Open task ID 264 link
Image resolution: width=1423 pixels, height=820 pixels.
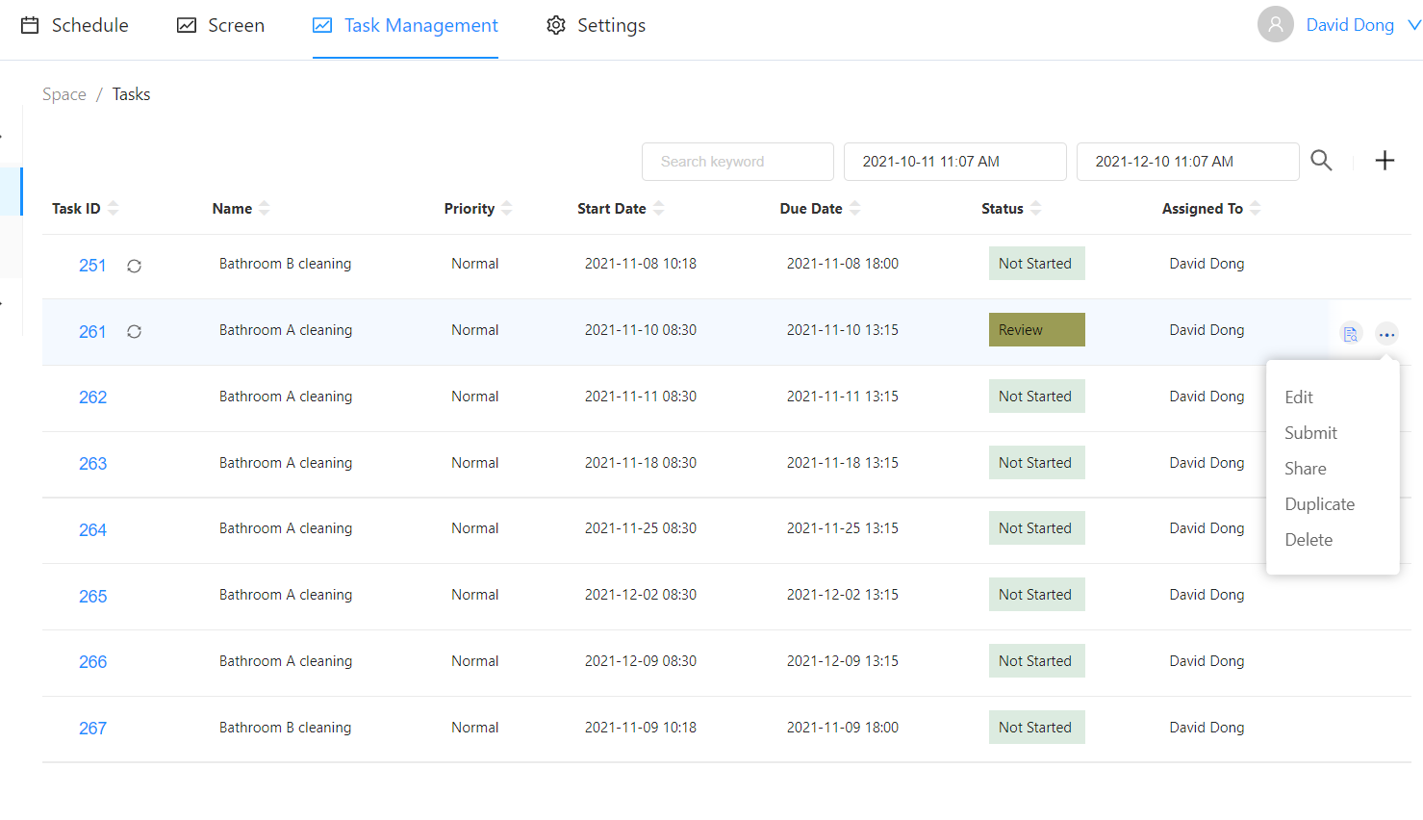[92, 530]
